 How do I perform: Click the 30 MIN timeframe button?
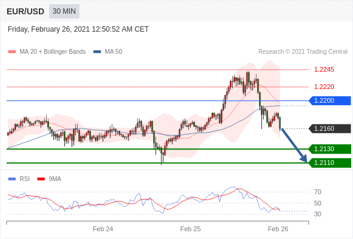(x=64, y=11)
